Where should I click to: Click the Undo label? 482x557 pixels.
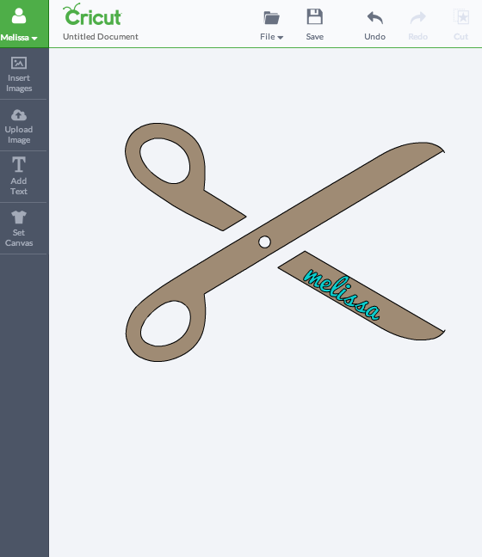point(375,37)
